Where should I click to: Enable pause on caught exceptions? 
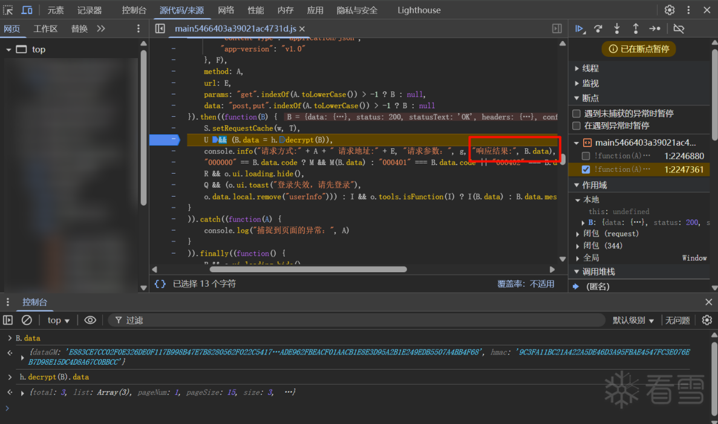pos(576,125)
